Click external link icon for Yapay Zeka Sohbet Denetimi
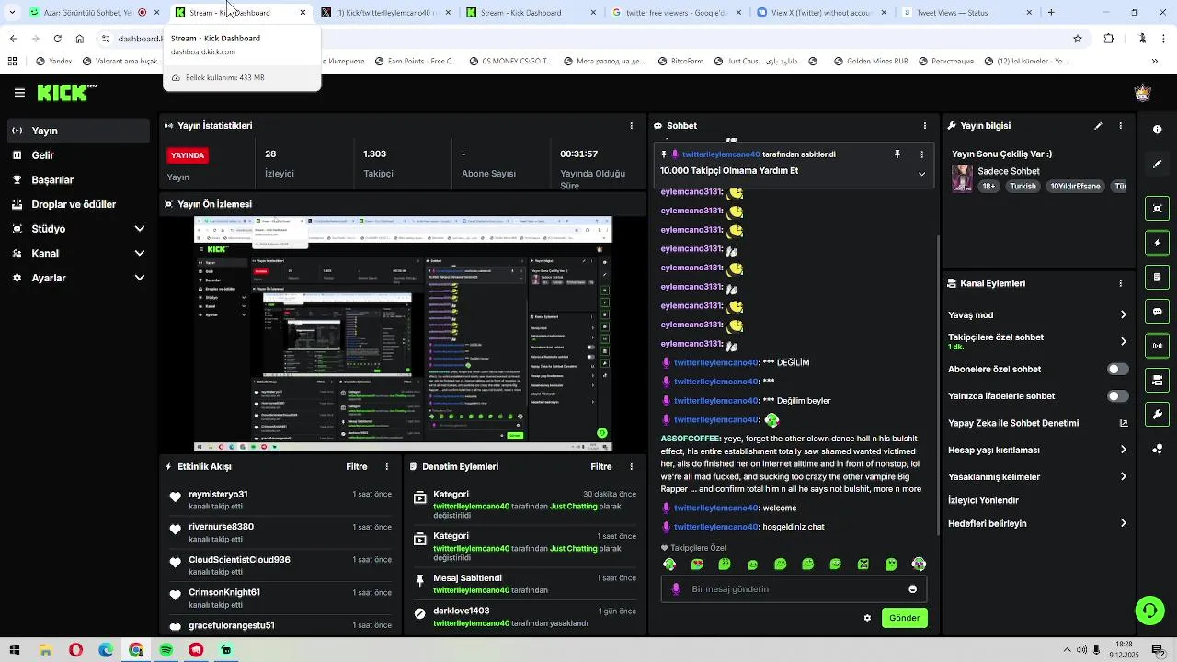This screenshot has width=1177, height=662. click(1123, 423)
